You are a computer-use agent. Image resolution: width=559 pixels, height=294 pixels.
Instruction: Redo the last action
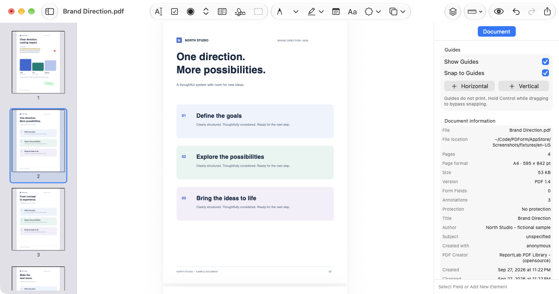[531, 12]
